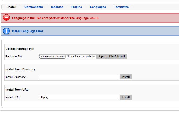Click Upload File & Install button
Image resolution: width=179 pixels, height=120 pixels.
(112, 56)
